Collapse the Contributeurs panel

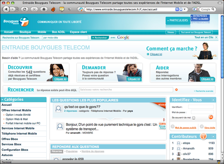tap(213, 137)
